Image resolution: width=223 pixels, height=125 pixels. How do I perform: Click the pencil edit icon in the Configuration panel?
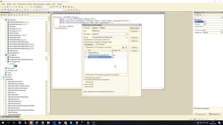click(x=11, y=15)
